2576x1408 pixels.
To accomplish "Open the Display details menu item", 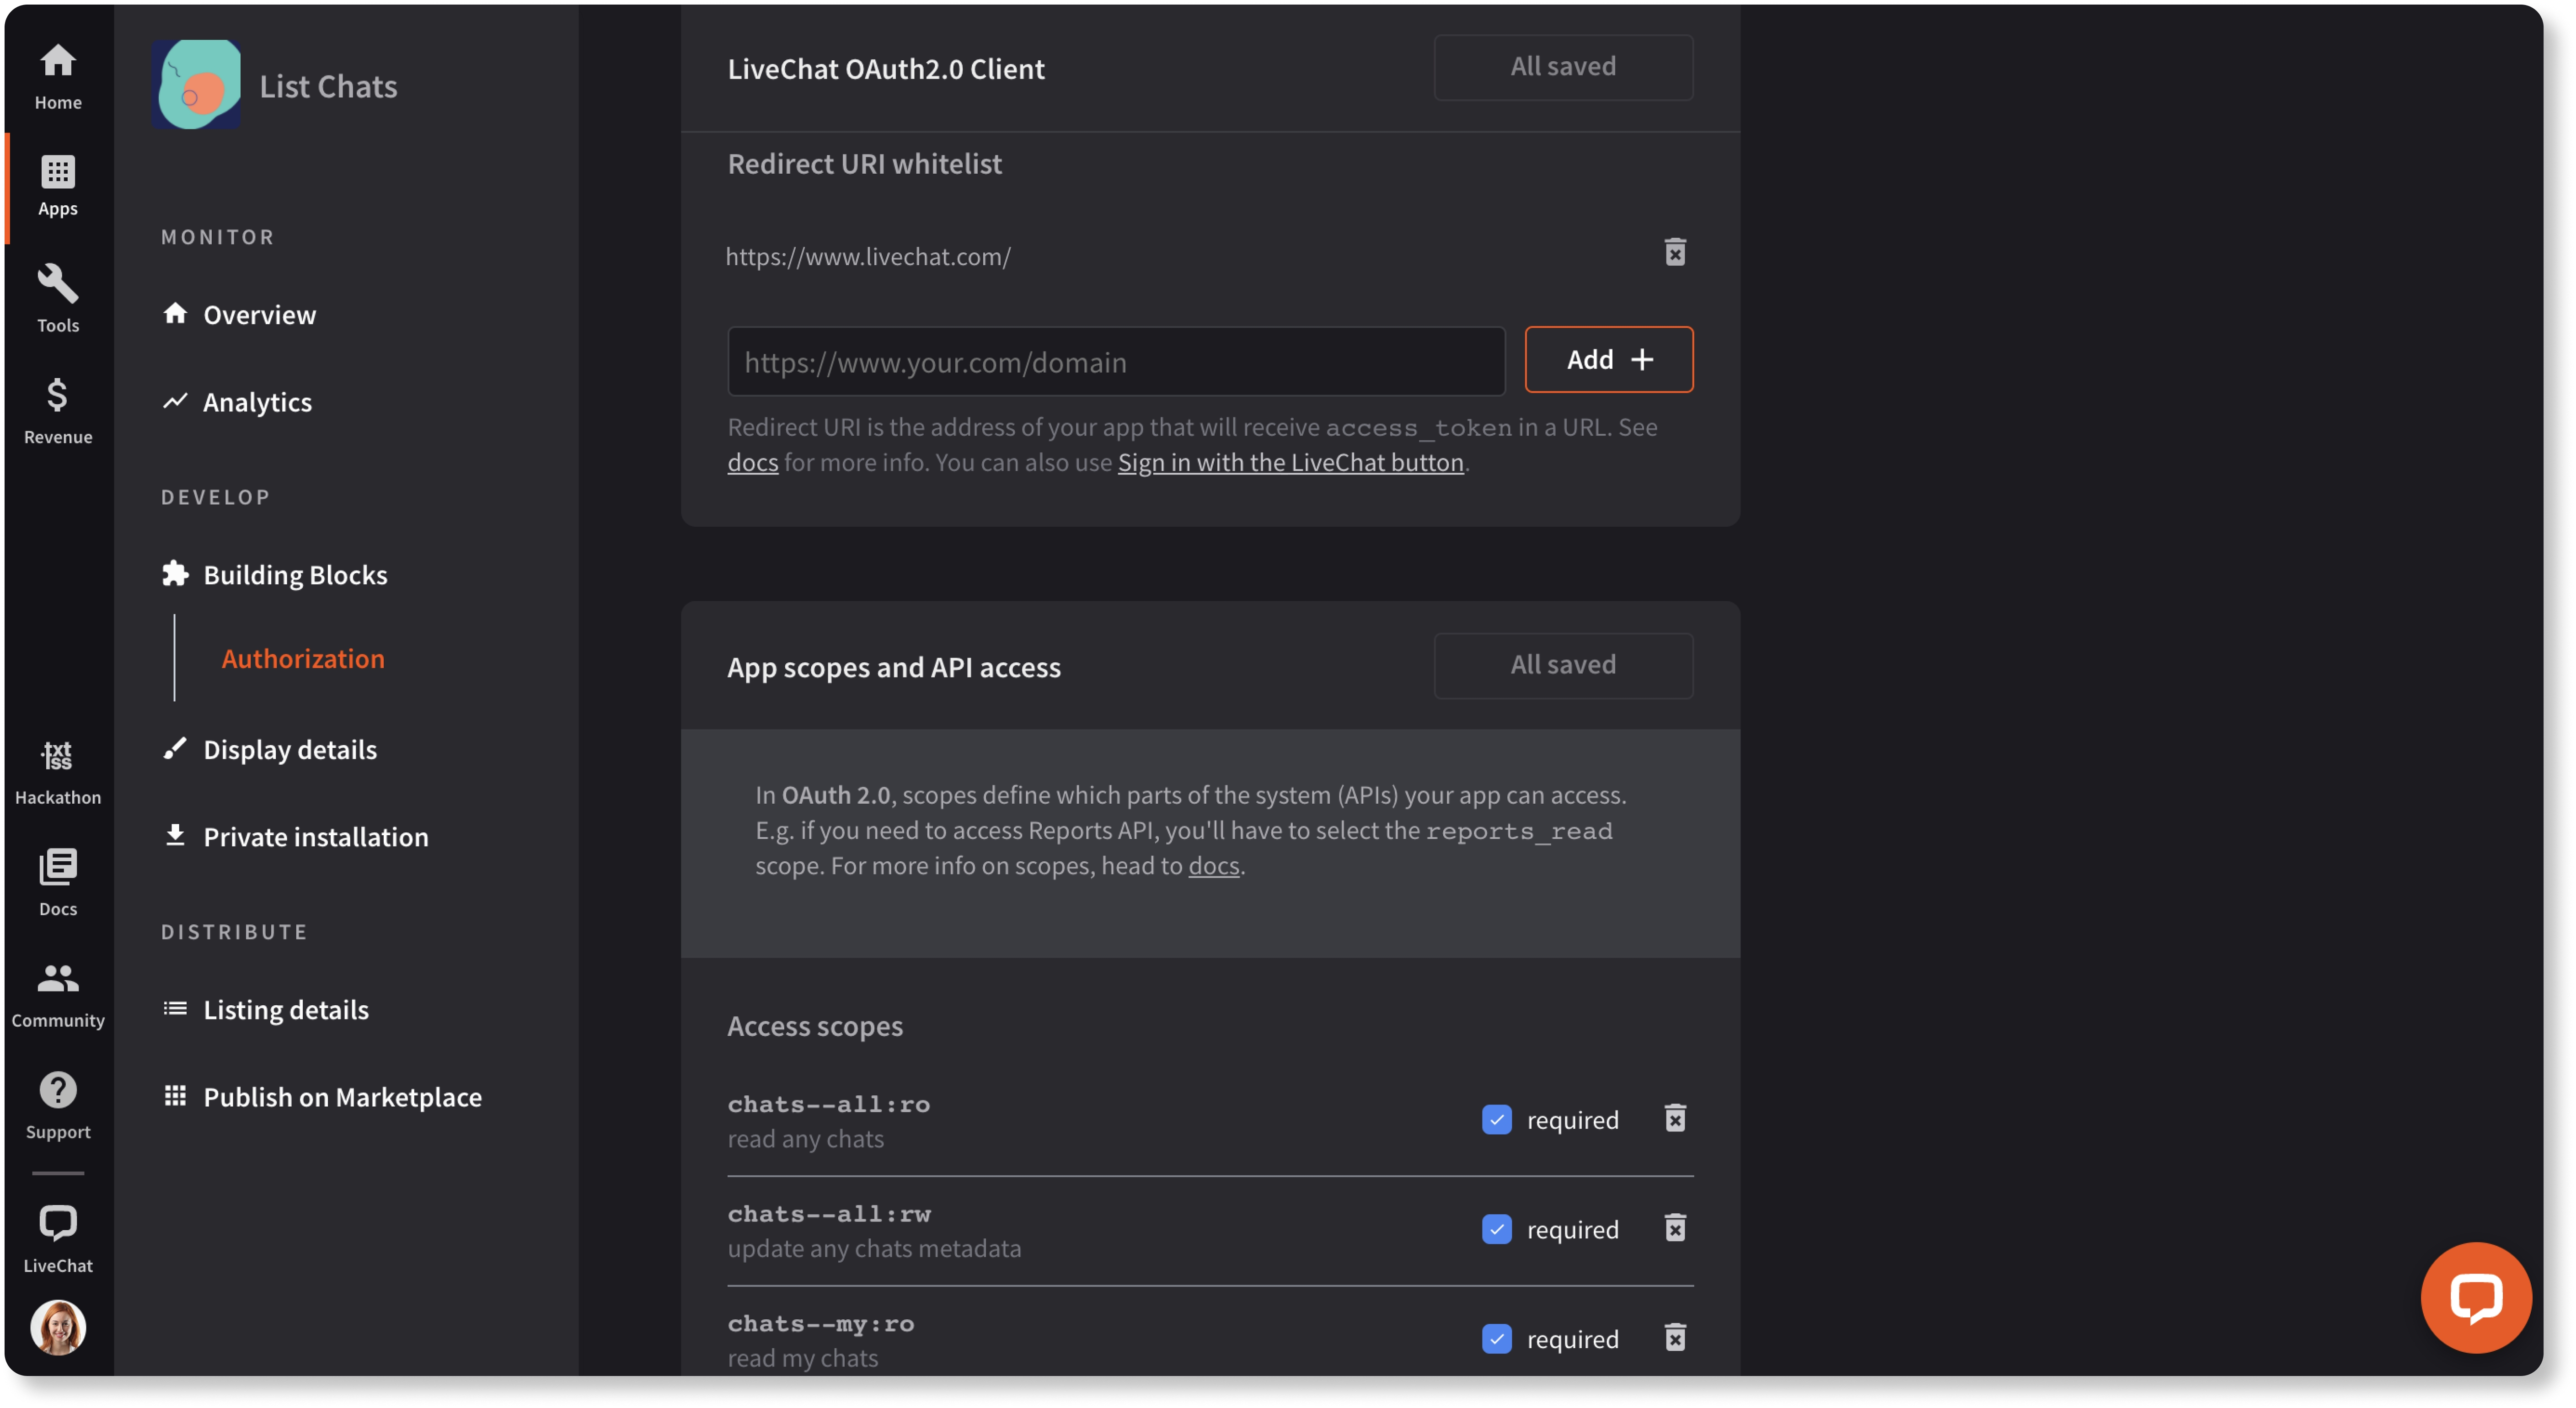I will 270,750.
